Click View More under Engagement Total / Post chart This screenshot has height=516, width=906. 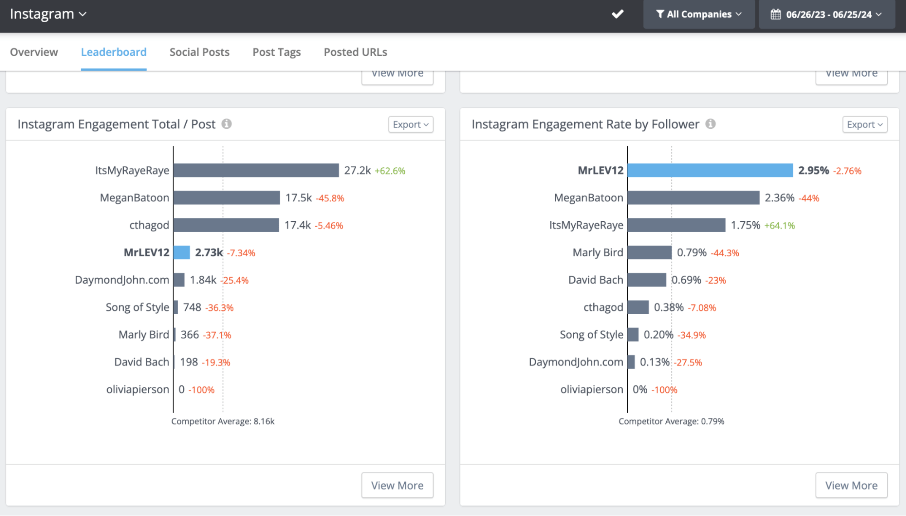click(397, 485)
